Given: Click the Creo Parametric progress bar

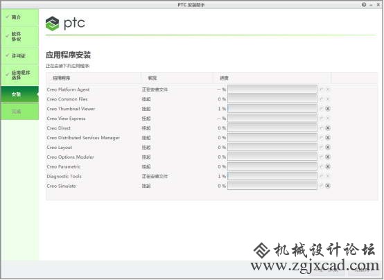Looking at the screenshot, I should click(272, 166).
